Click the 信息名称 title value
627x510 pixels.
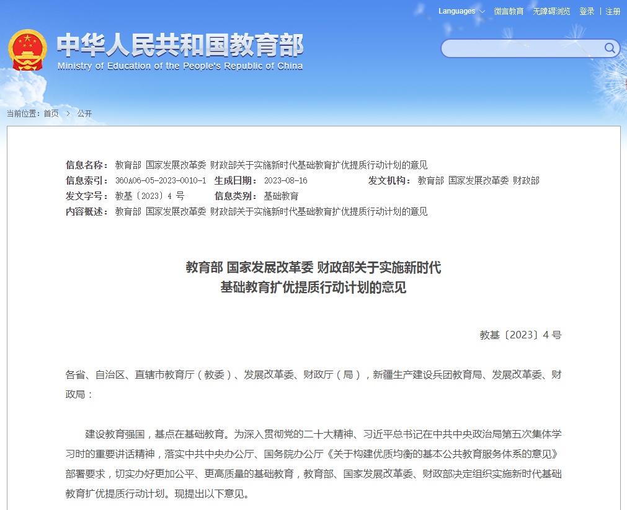[271, 165]
